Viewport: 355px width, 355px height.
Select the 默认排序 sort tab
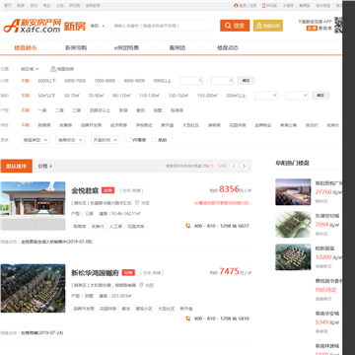(x=17, y=166)
